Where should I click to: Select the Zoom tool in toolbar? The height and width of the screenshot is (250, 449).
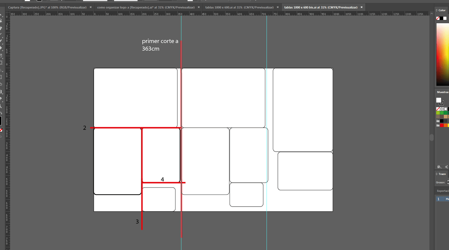(x=1, y=106)
